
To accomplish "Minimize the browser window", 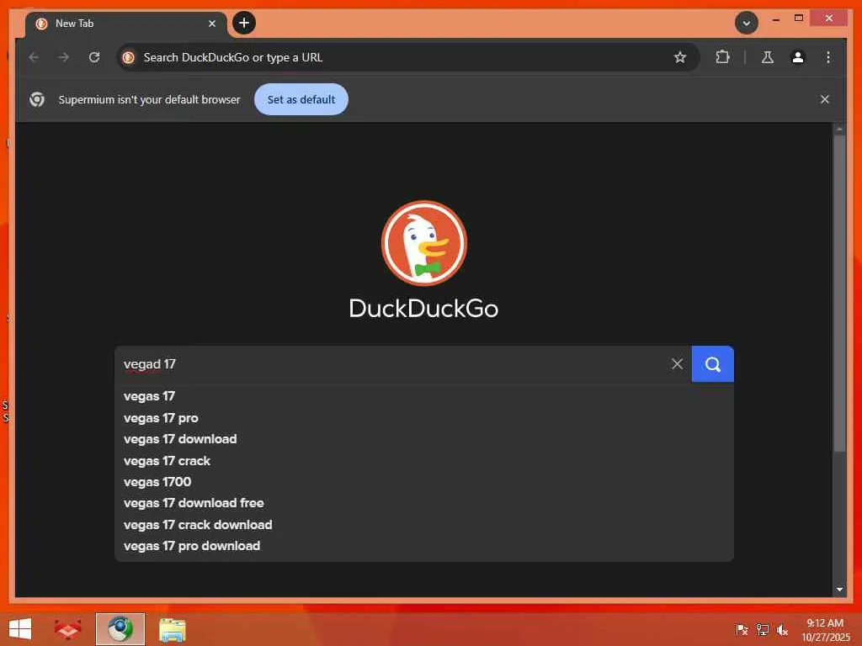I will pyautogui.click(x=775, y=19).
